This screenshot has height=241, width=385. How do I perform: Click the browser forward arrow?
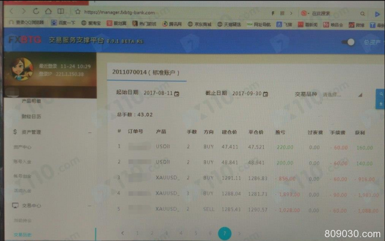click(24, 11)
